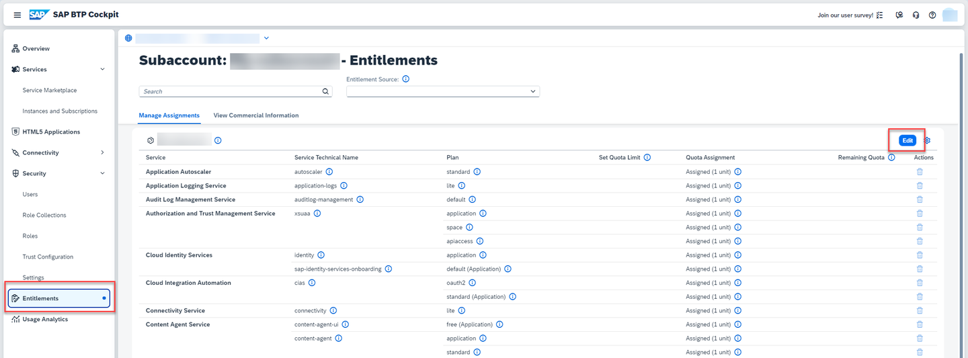The image size is (968, 358).
Task: Click the SAP logo
Action: [x=39, y=15]
